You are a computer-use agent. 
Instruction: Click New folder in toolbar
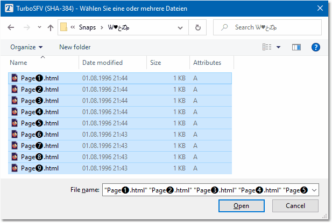pos(75,47)
